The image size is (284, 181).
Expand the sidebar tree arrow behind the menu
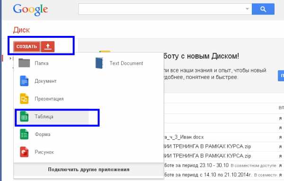(x=10, y=59)
